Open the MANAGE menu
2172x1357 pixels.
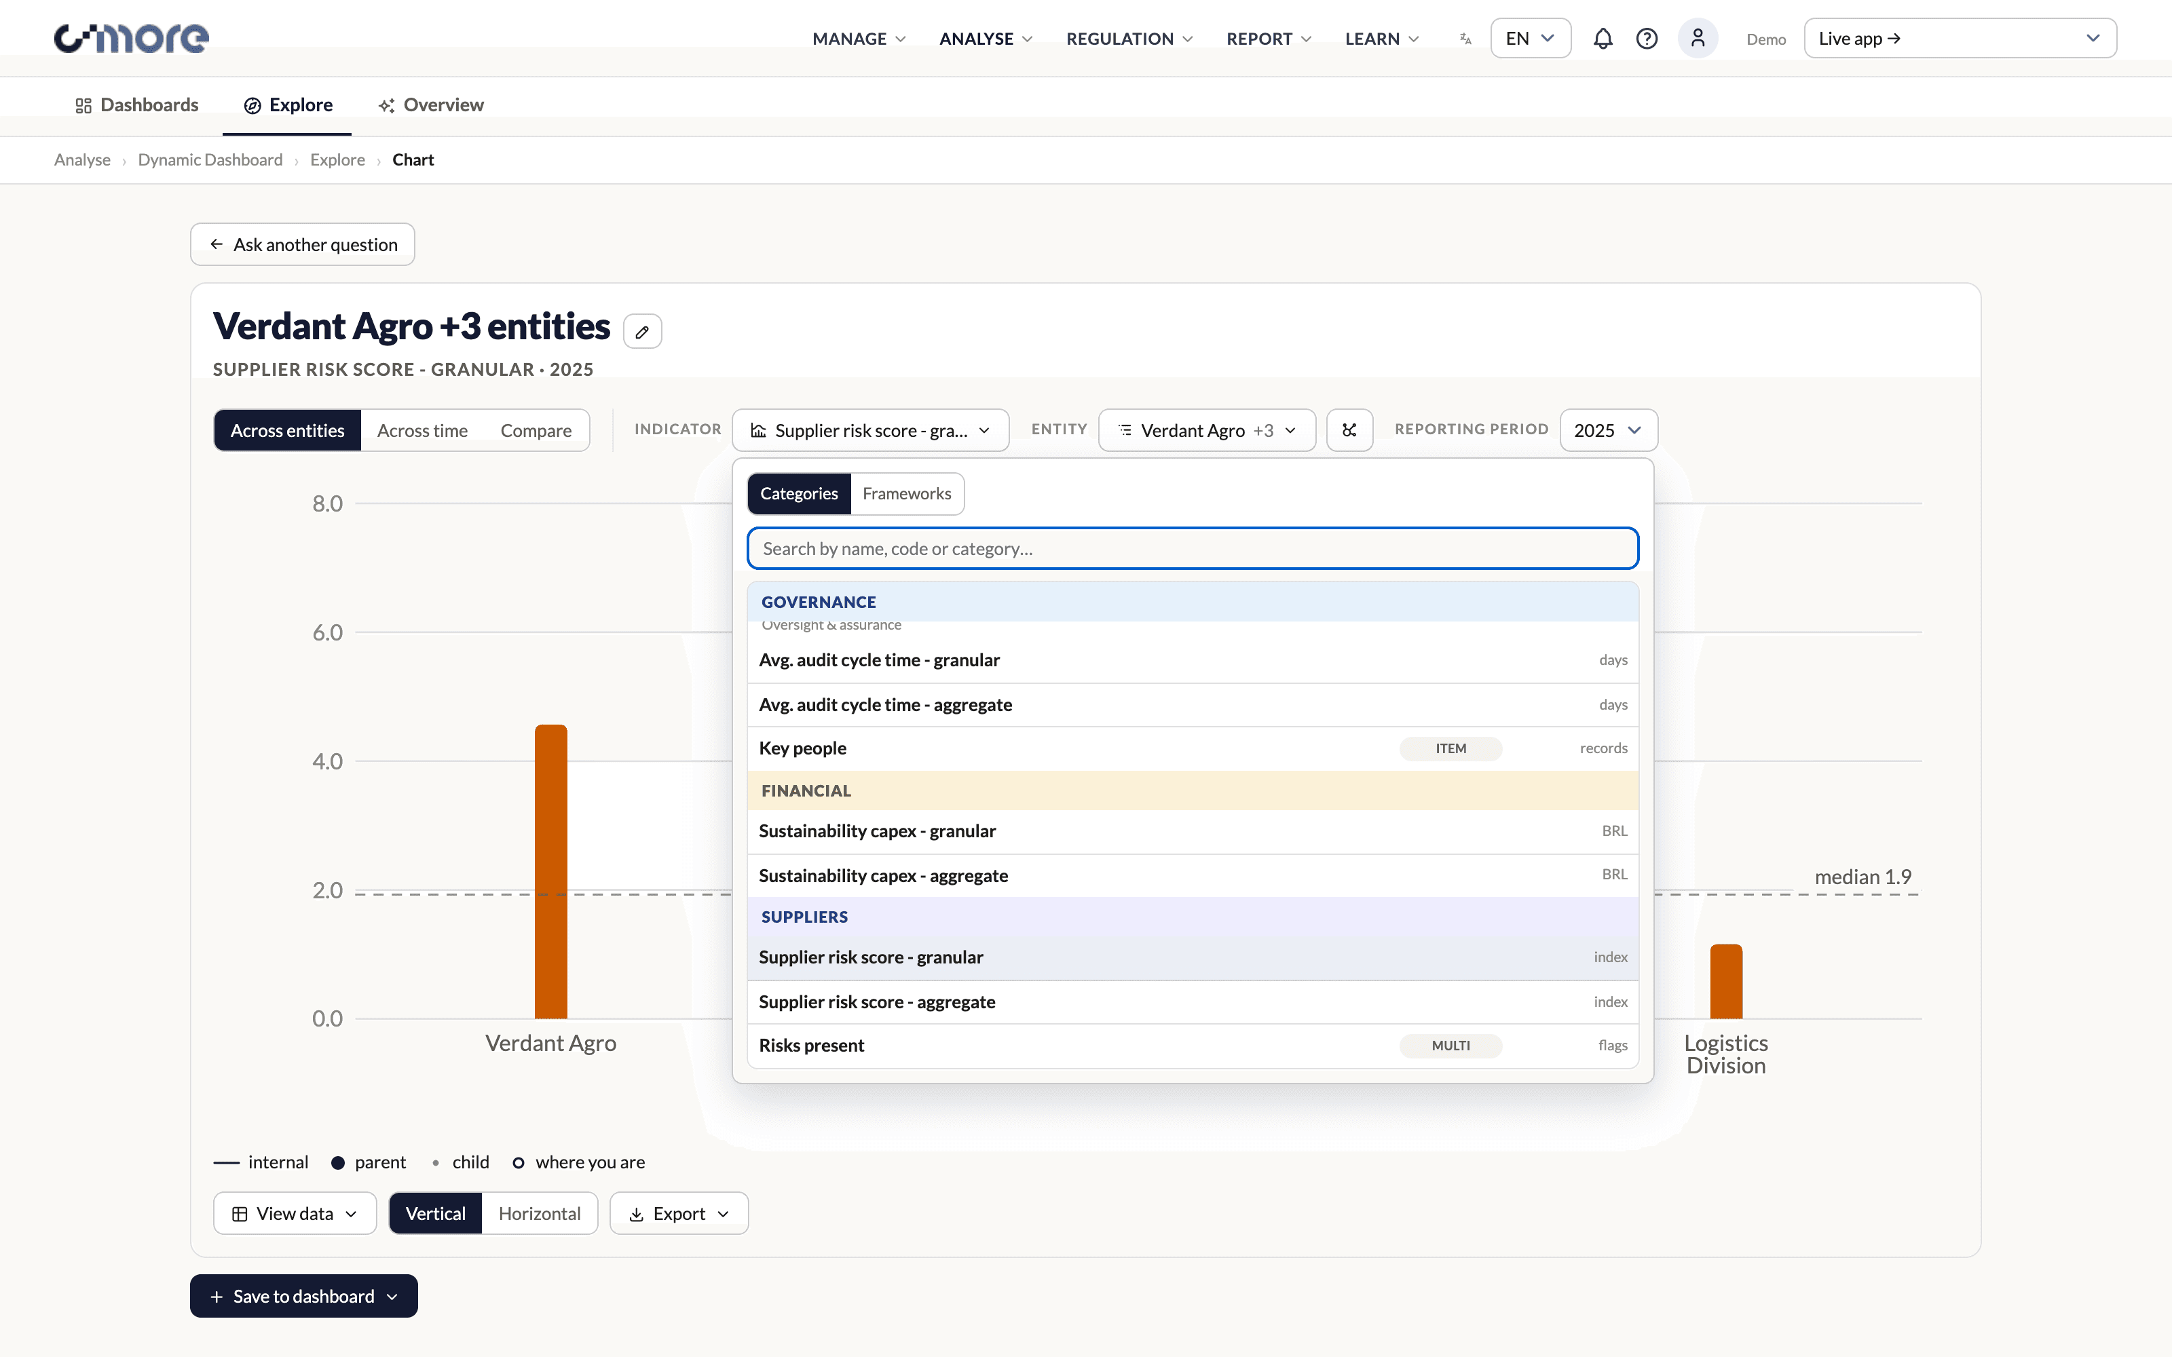pyautogui.click(x=859, y=39)
